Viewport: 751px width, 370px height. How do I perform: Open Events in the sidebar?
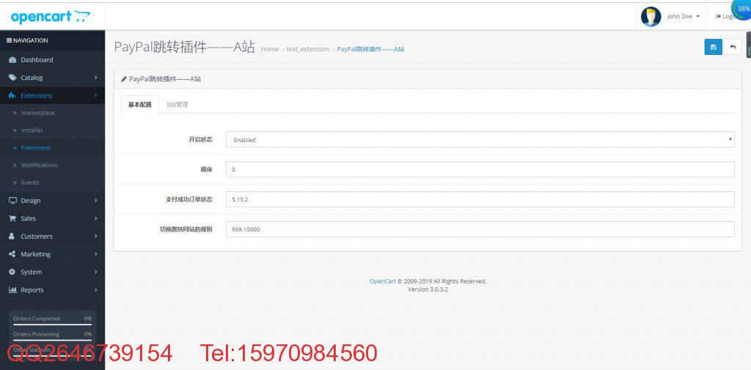coord(30,182)
